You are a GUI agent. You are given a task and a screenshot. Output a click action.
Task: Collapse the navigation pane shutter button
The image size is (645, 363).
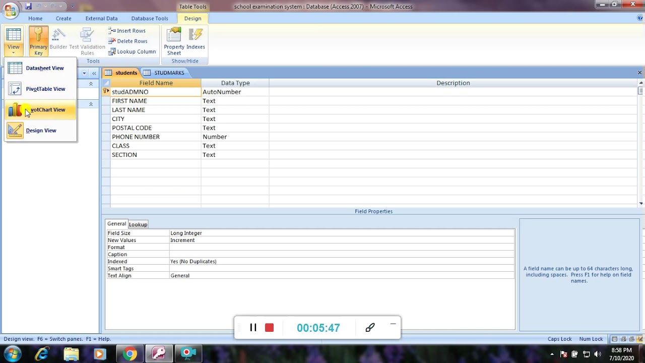point(94,73)
